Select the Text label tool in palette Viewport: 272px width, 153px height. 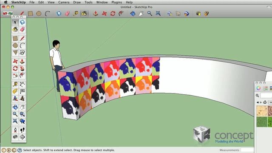23,91
